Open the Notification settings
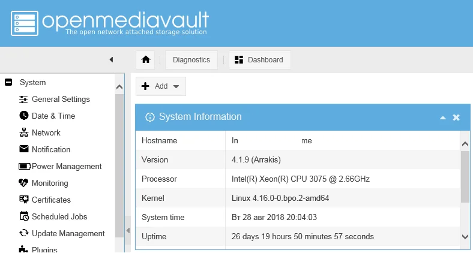The height and width of the screenshot is (253, 473). pyautogui.click(x=51, y=149)
